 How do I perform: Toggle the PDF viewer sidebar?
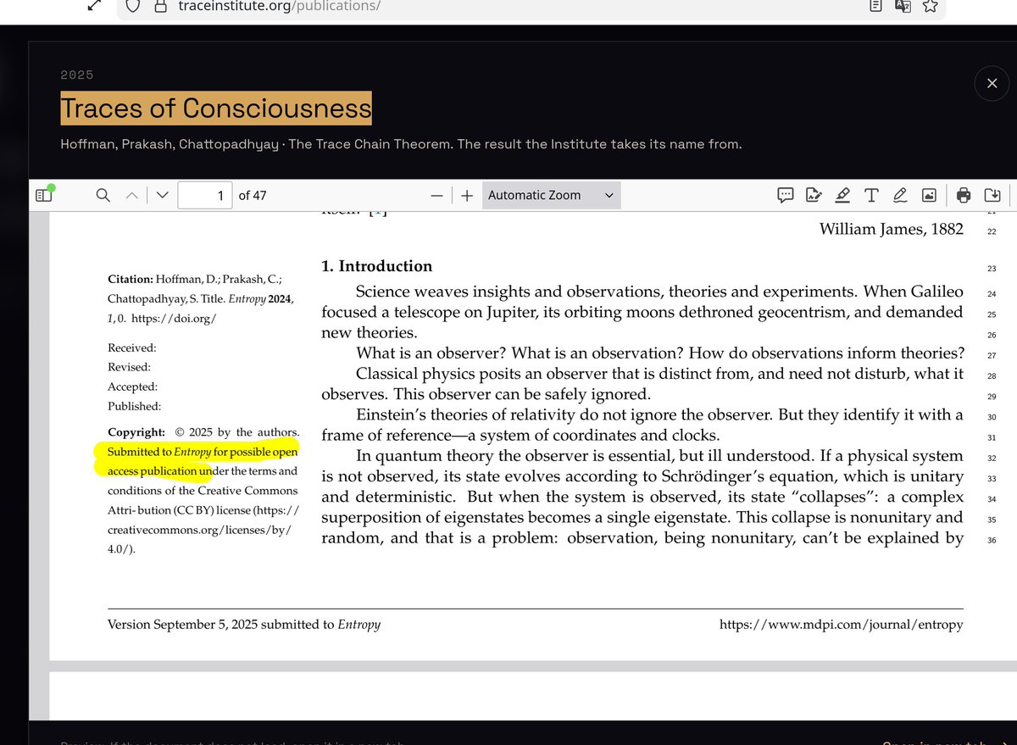point(43,195)
